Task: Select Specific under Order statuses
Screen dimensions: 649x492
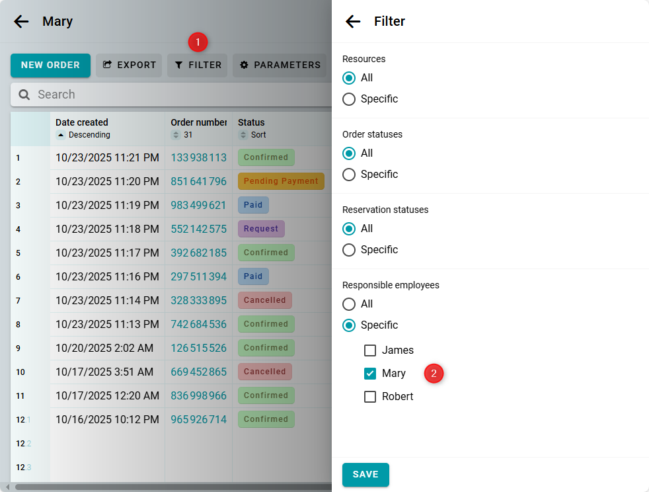Action: [349, 175]
